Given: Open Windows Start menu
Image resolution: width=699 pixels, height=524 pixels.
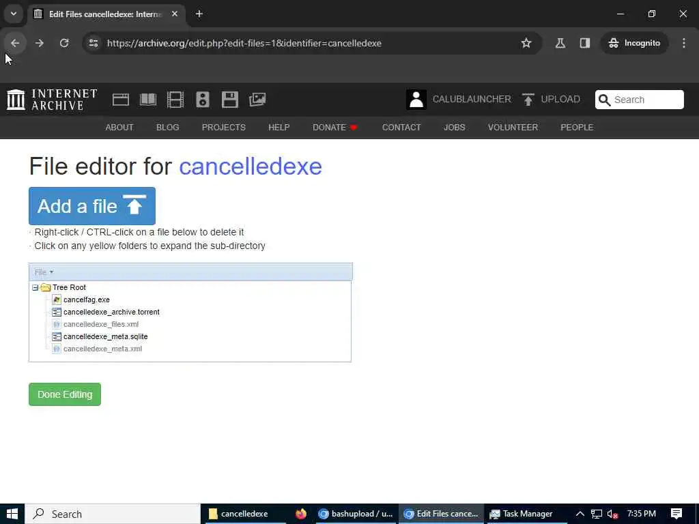Looking at the screenshot, I should point(12,514).
